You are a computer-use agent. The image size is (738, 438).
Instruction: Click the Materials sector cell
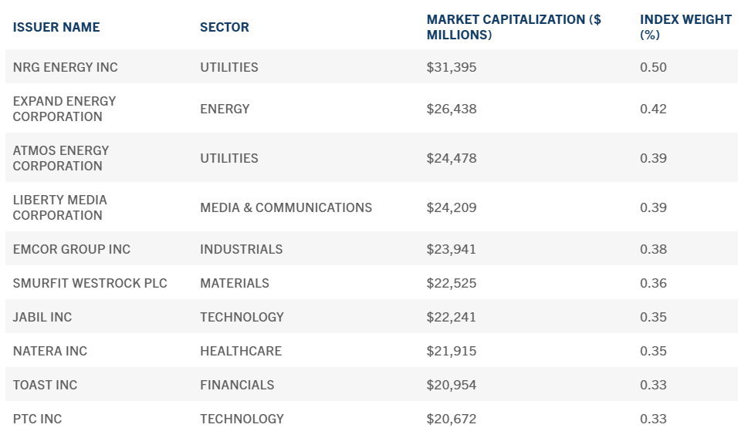pos(235,283)
